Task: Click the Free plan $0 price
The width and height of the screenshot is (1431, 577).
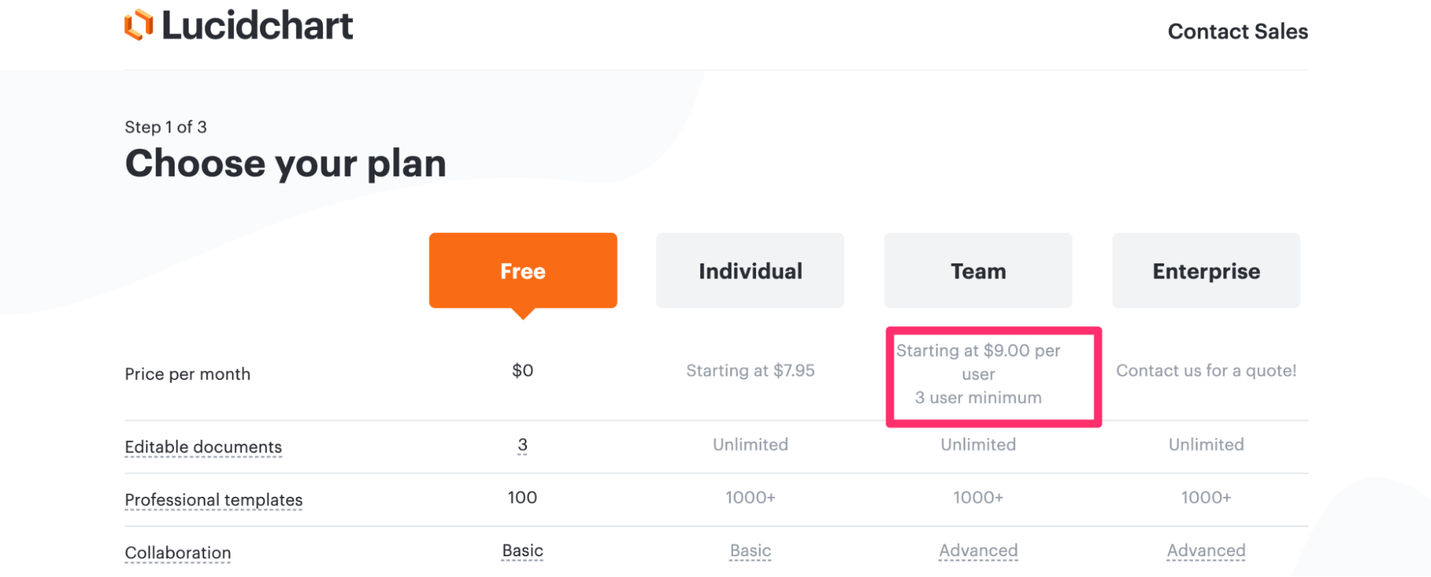Action: (523, 371)
